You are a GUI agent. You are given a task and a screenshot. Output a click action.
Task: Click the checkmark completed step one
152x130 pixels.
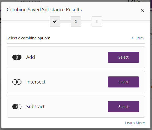(x=55, y=22)
